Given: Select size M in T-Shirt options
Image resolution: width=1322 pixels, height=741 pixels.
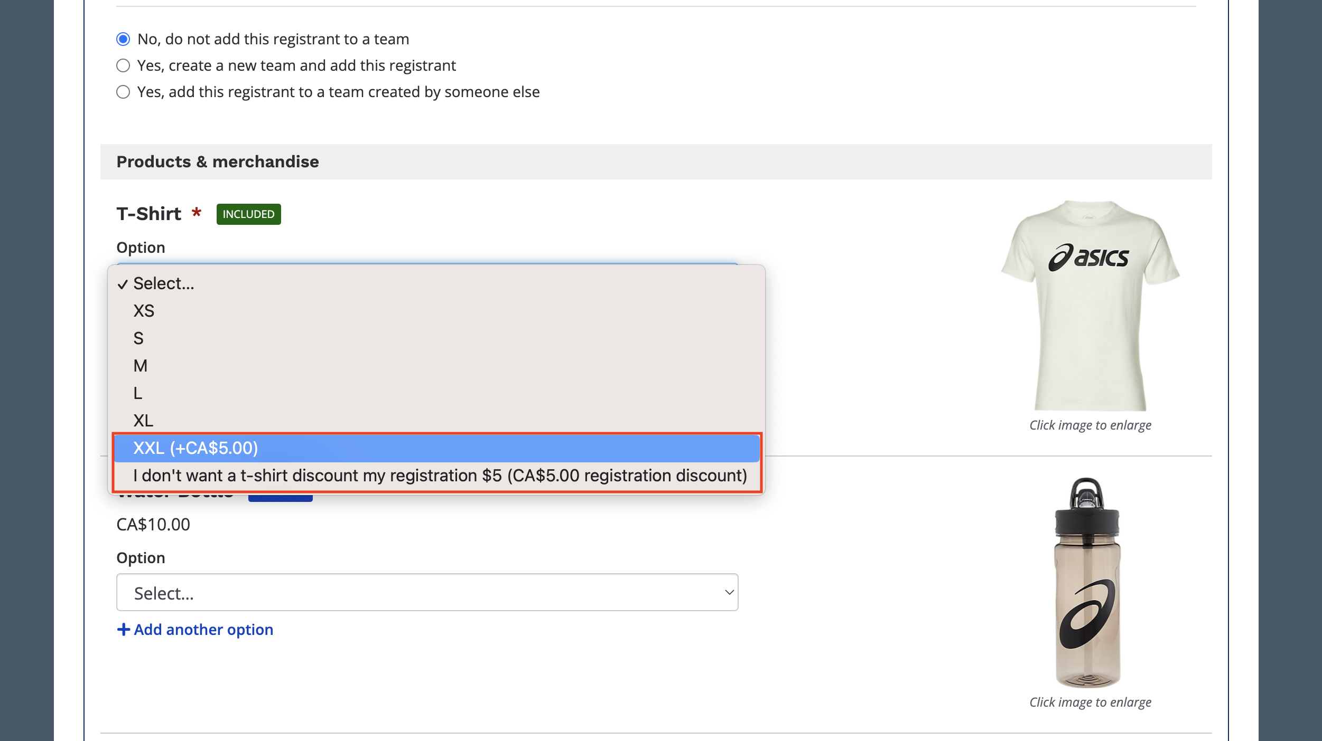Looking at the screenshot, I should click(x=141, y=366).
